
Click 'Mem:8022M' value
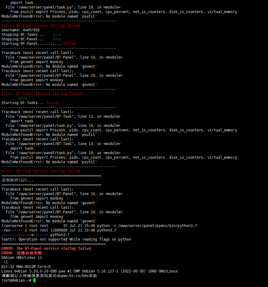click(x=26, y=267)
